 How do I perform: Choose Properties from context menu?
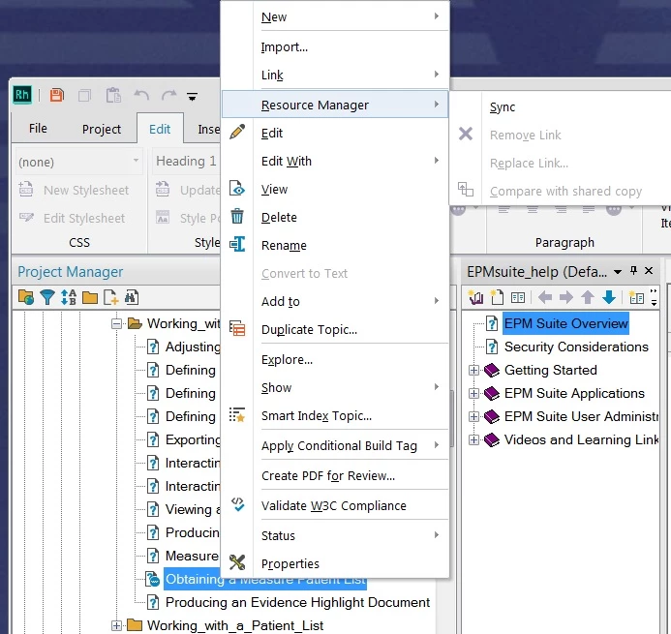tap(335, 564)
